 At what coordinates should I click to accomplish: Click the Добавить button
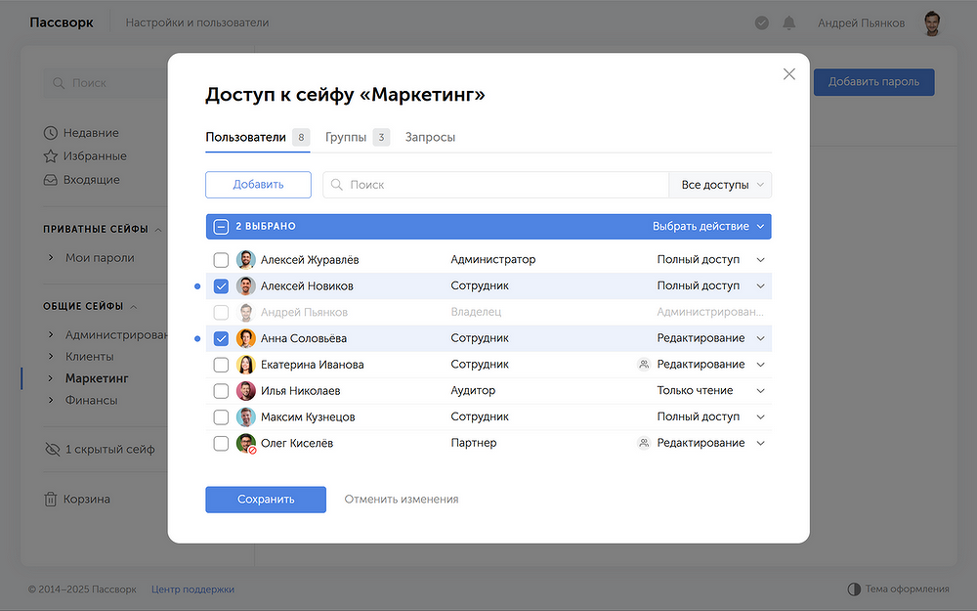pyautogui.click(x=258, y=185)
